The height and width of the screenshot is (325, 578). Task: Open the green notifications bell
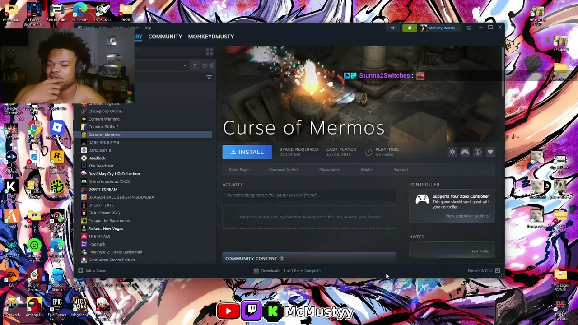click(410, 28)
